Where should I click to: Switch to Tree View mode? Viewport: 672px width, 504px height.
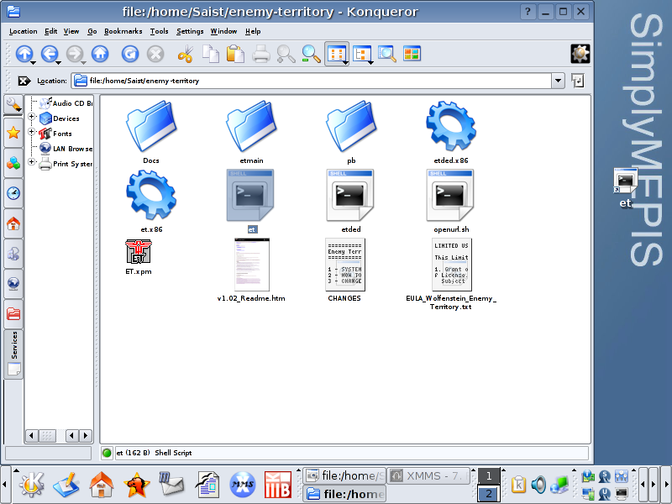tap(361, 54)
